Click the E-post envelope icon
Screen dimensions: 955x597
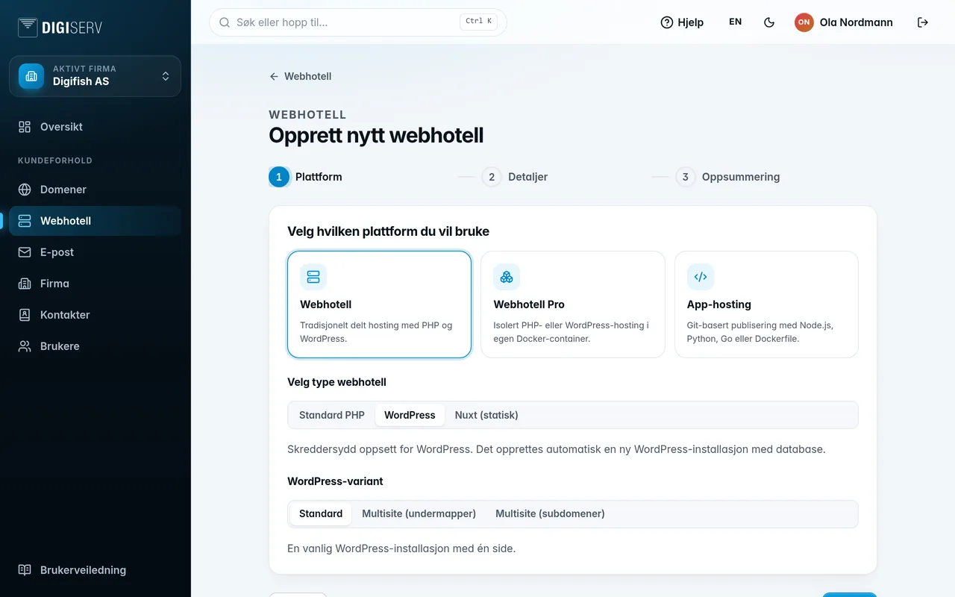click(x=25, y=252)
